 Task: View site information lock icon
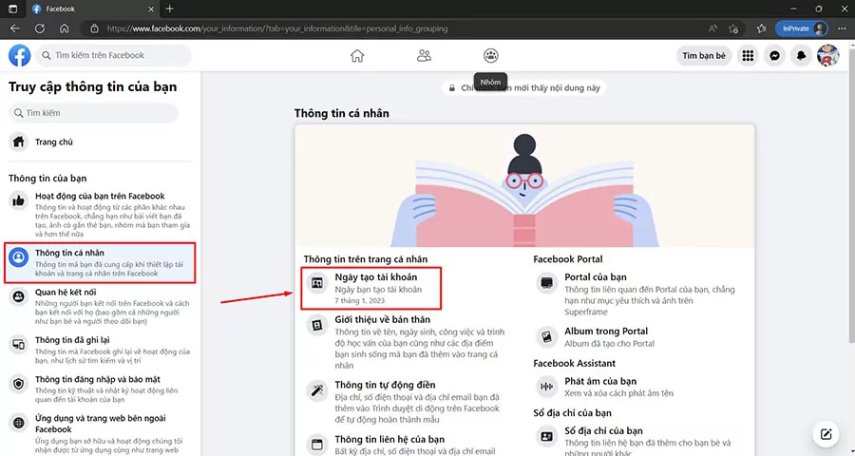94,28
